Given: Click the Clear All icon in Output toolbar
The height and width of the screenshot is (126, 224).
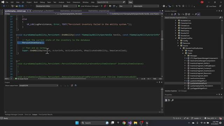Looking at the screenshot, I should (x=72, y=85).
